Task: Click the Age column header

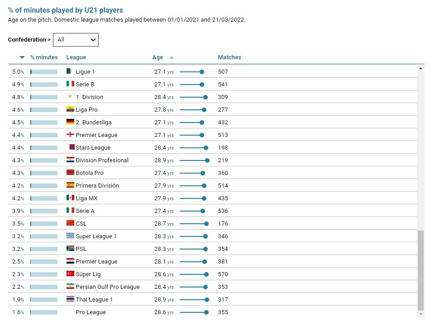Action: (x=158, y=57)
